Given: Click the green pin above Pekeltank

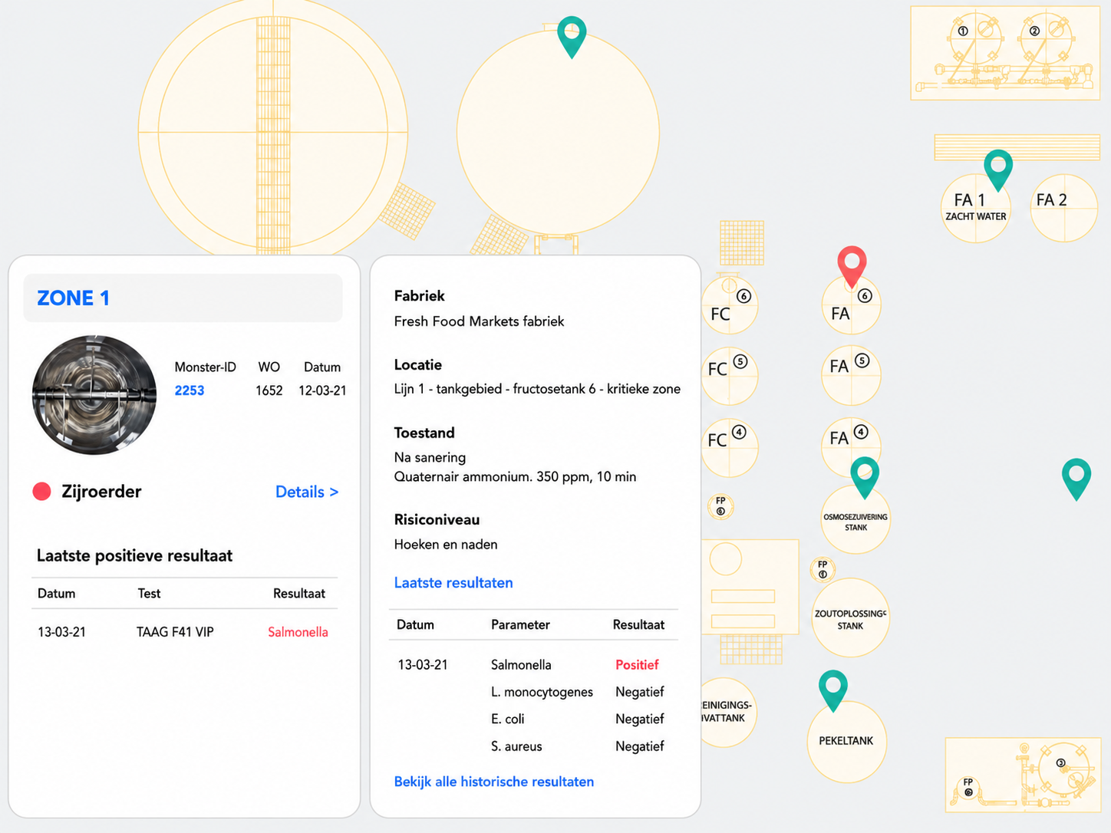Looking at the screenshot, I should (x=833, y=690).
